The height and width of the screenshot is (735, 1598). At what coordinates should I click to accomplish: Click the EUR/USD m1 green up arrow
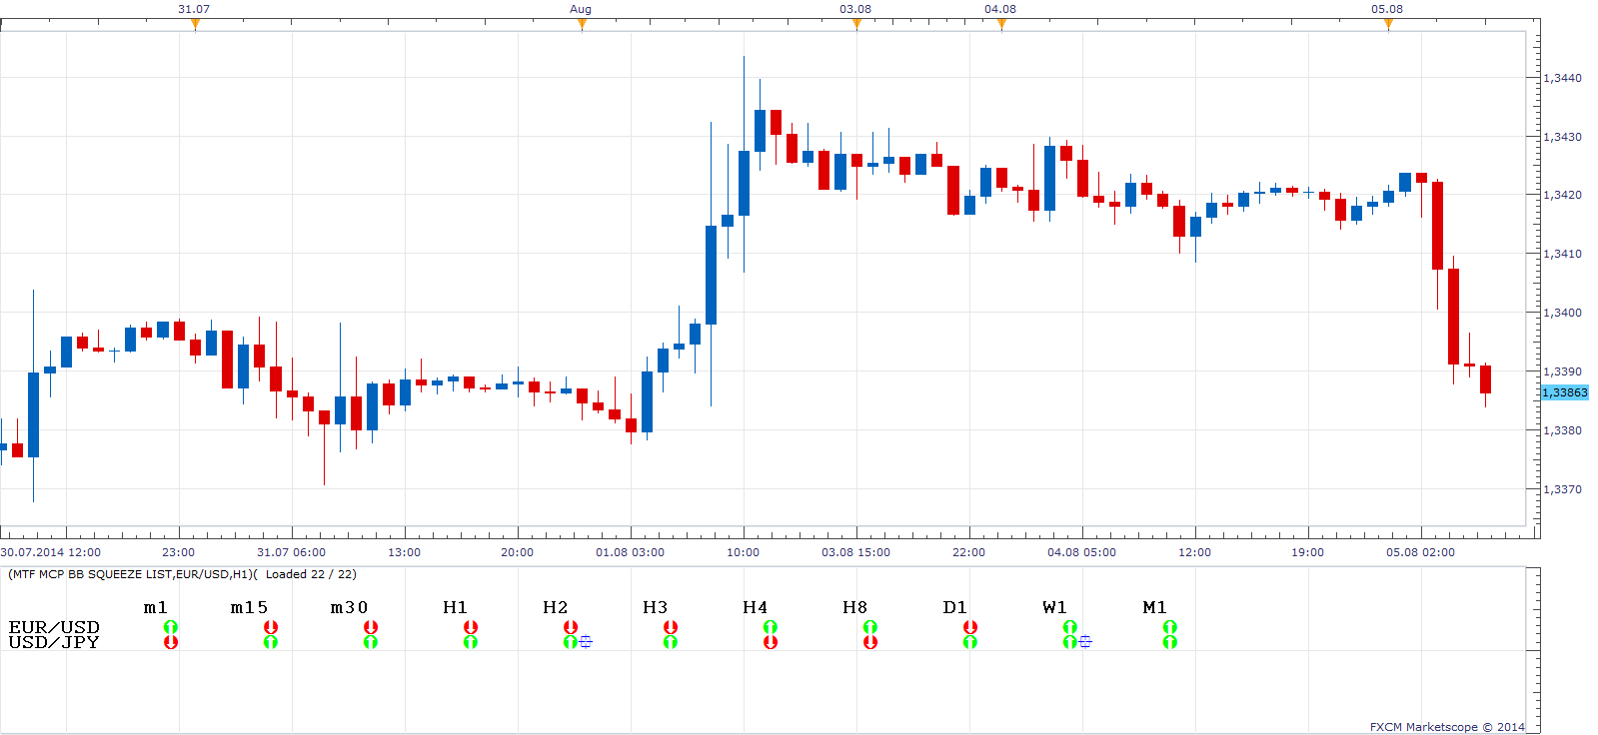171,627
